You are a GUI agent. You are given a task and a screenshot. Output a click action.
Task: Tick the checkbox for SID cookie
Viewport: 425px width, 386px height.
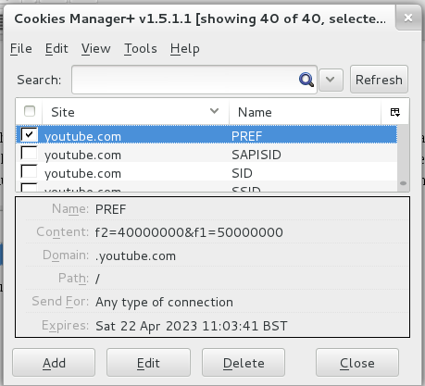(x=29, y=171)
